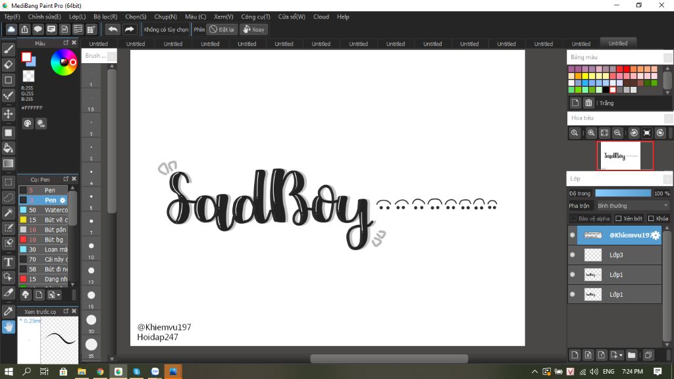Zoom in on the Navigator panel
This screenshot has width=674, height=379.
click(591, 133)
